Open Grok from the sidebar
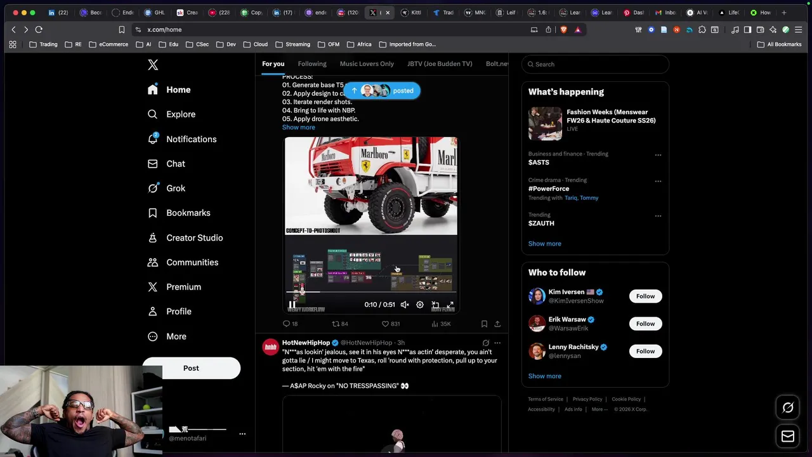The width and height of the screenshot is (812, 457). pos(166,189)
